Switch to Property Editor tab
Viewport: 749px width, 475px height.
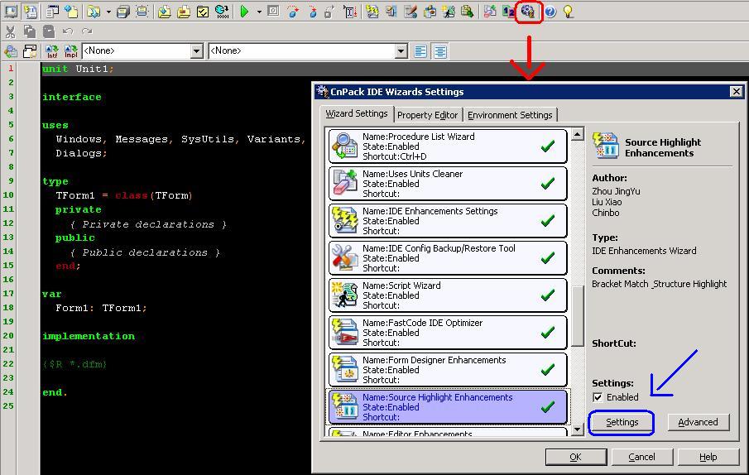428,115
